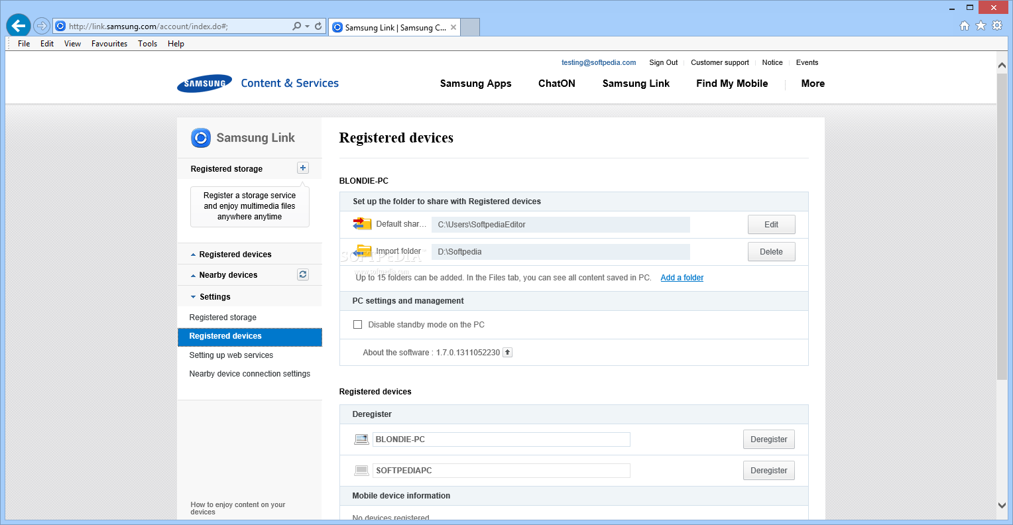
Task: Click the BLONDIE-PC computer icon
Action: (361, 439)
